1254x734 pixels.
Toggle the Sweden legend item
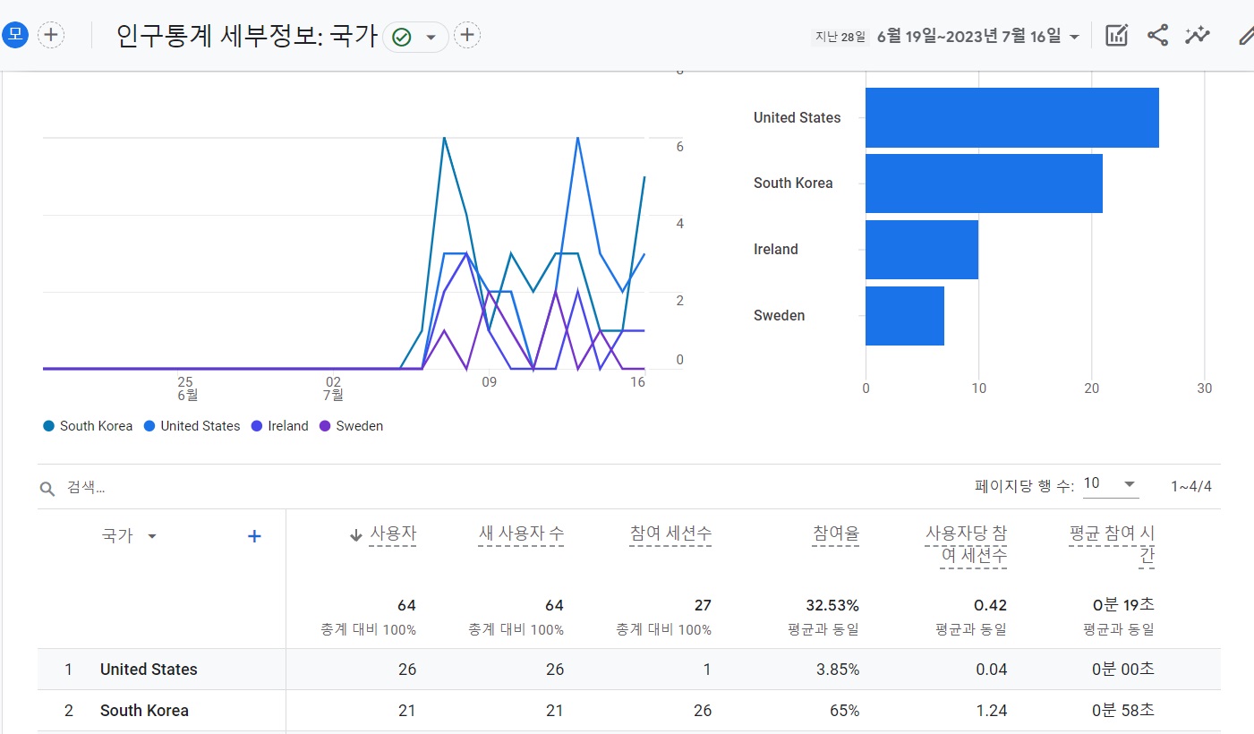tap(351, 426)
